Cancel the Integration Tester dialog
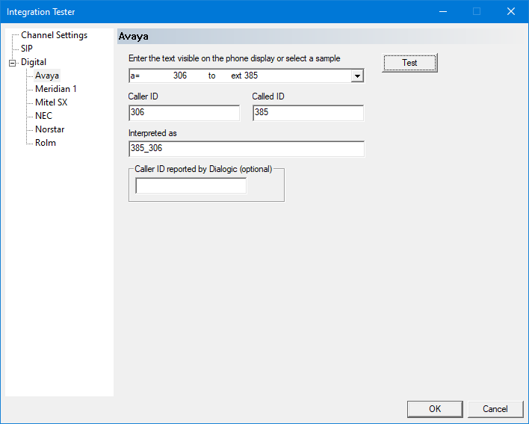The width and height of the screenshot is (529, 424). [x=495, y=409]
